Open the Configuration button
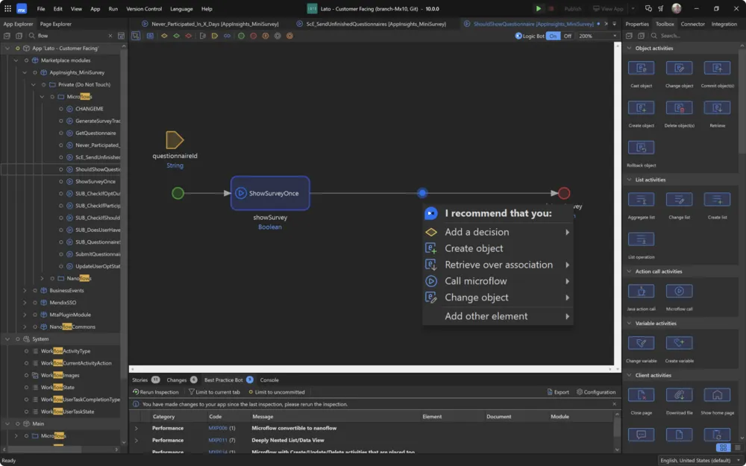The height and width of the screenshot is (466, 746). (x=596, y=392)
